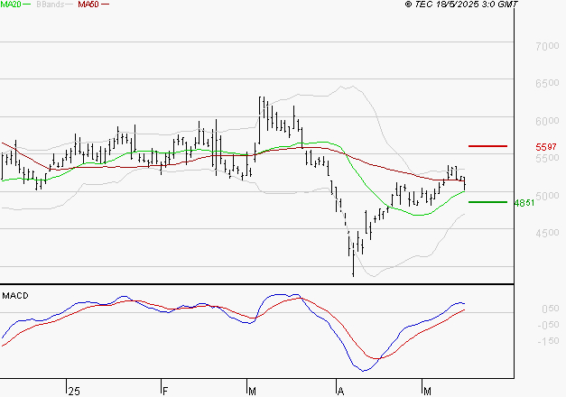Toggle the MA60 legend entry

click(88, 5)
